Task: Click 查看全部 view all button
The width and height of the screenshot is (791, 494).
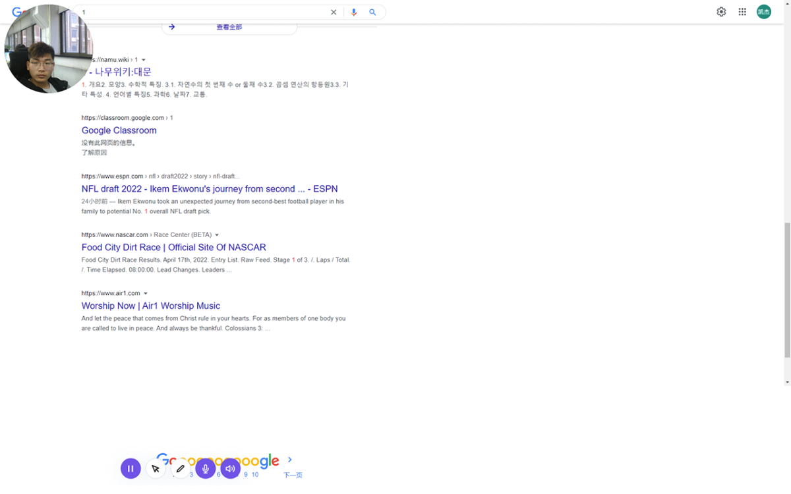Action: pyautogui.click(x=229, y=27)
